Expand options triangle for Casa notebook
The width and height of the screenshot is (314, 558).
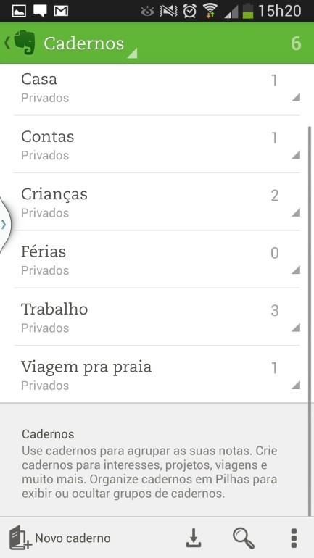pos(295,97)
